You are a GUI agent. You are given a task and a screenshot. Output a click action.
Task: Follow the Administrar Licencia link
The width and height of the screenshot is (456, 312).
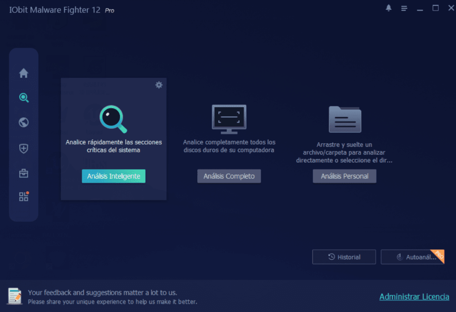(x=414, y=296)
